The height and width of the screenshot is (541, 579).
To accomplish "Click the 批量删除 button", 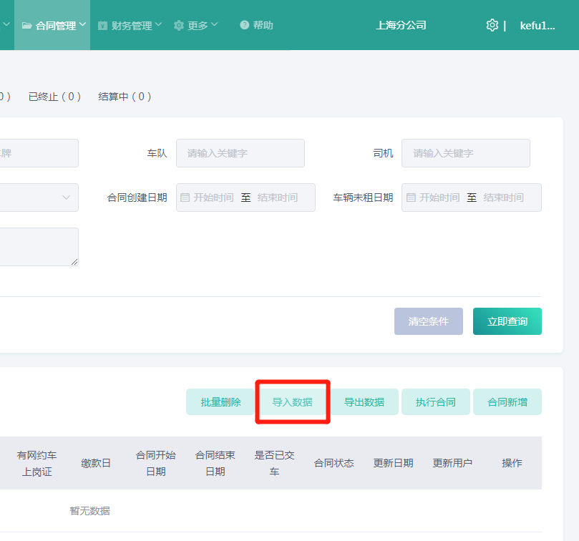I will point(220,402).
